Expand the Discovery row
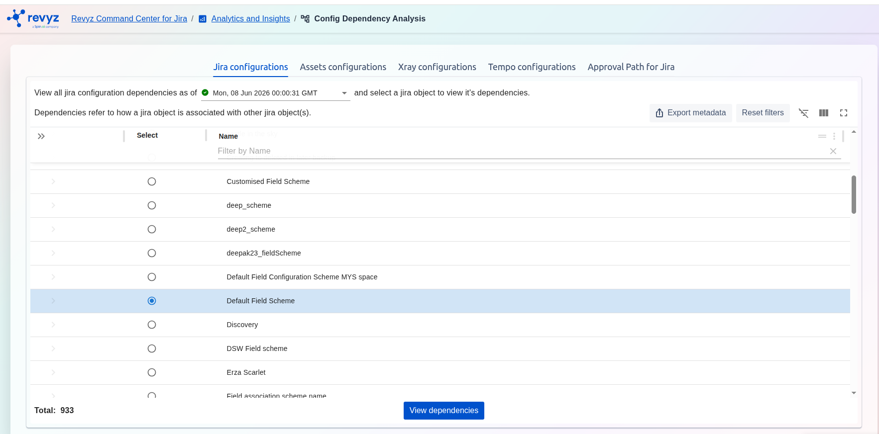879x434 pixels. (x=53, y=325)
